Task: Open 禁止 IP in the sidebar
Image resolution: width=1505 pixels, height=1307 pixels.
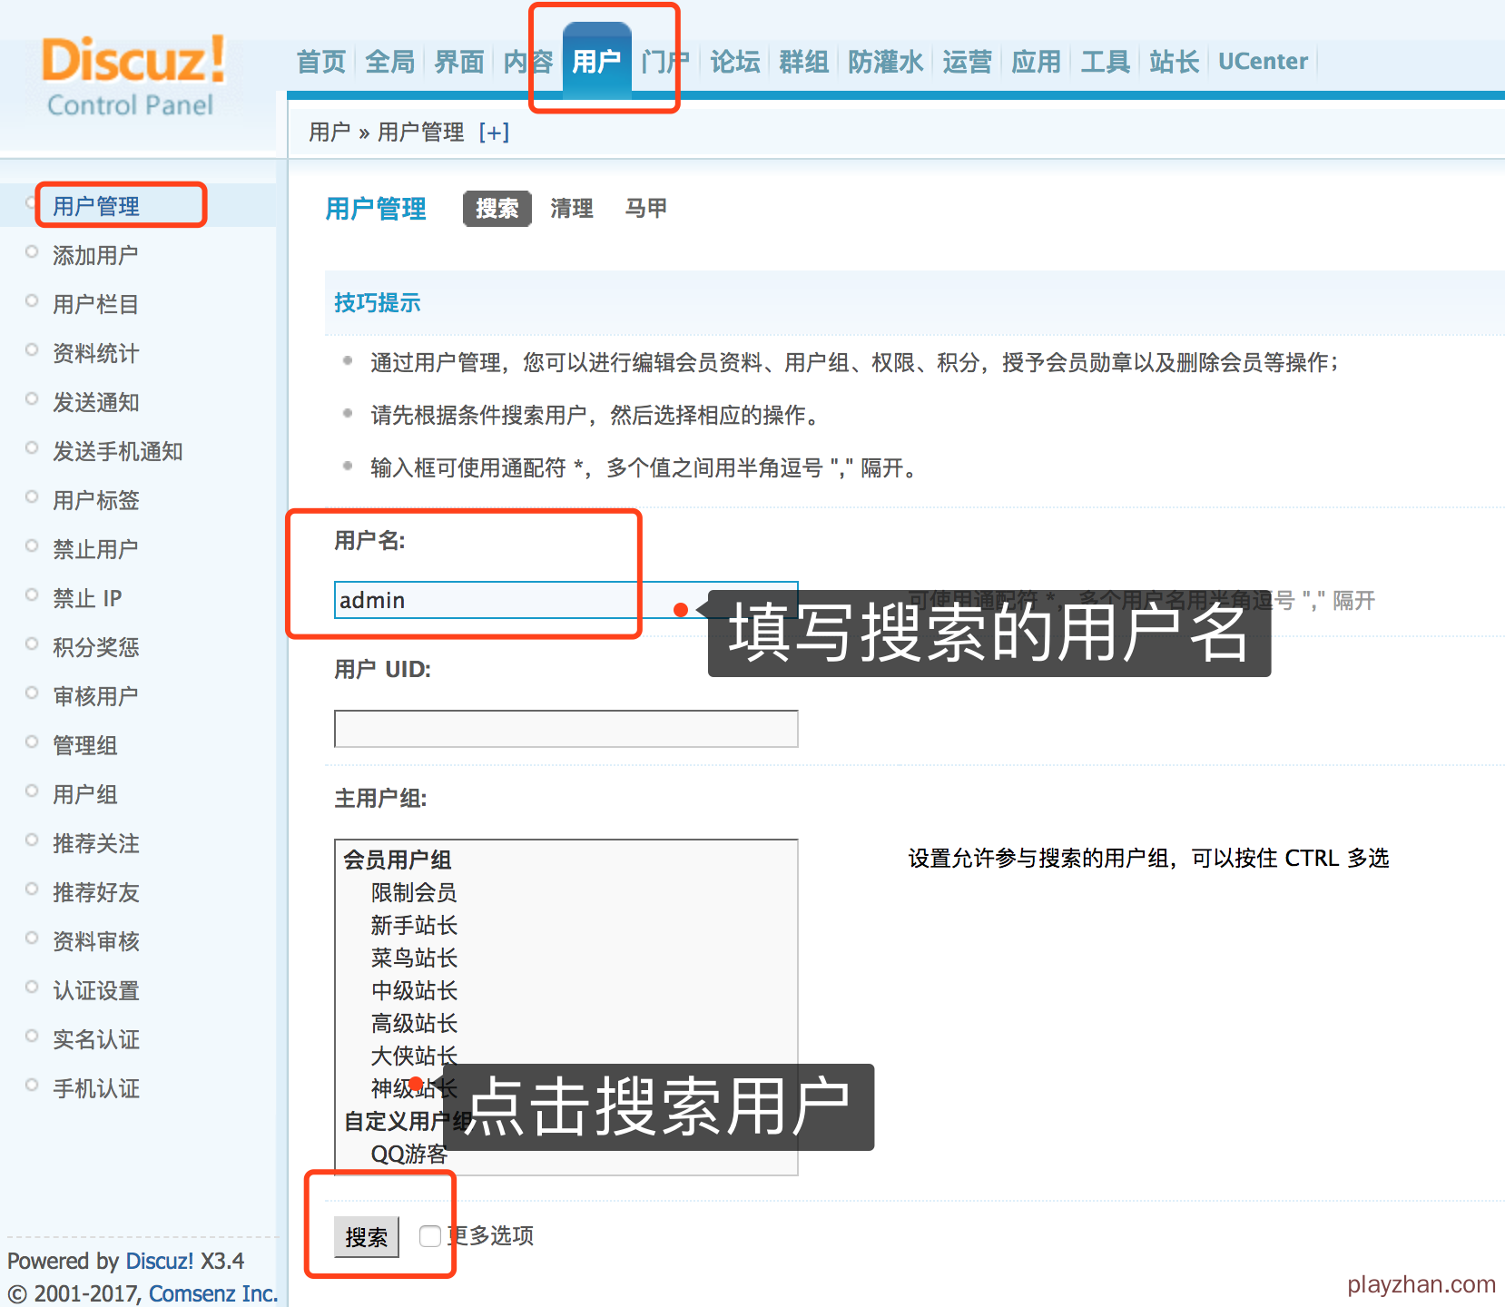Action: (x=87, y=599)
